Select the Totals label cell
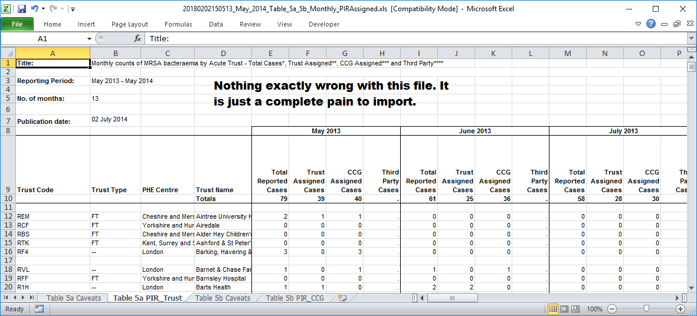Screen dimensions: 697x316 223,199
